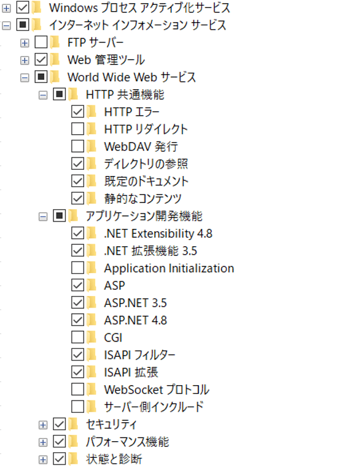347x467 pixels.
Task: Expand the パフォーマンス機能 node
Action: [x=43, y=442]
